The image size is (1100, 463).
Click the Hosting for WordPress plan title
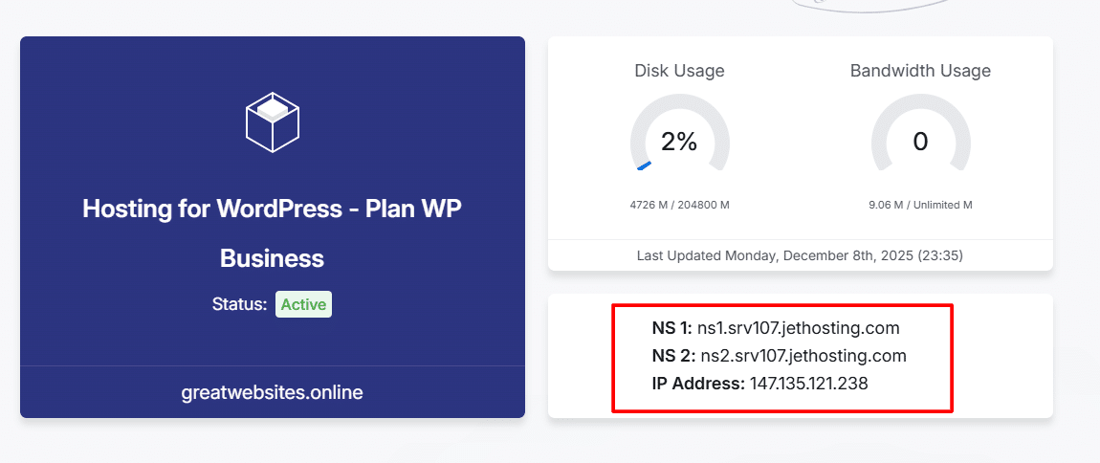coord(273,209)
